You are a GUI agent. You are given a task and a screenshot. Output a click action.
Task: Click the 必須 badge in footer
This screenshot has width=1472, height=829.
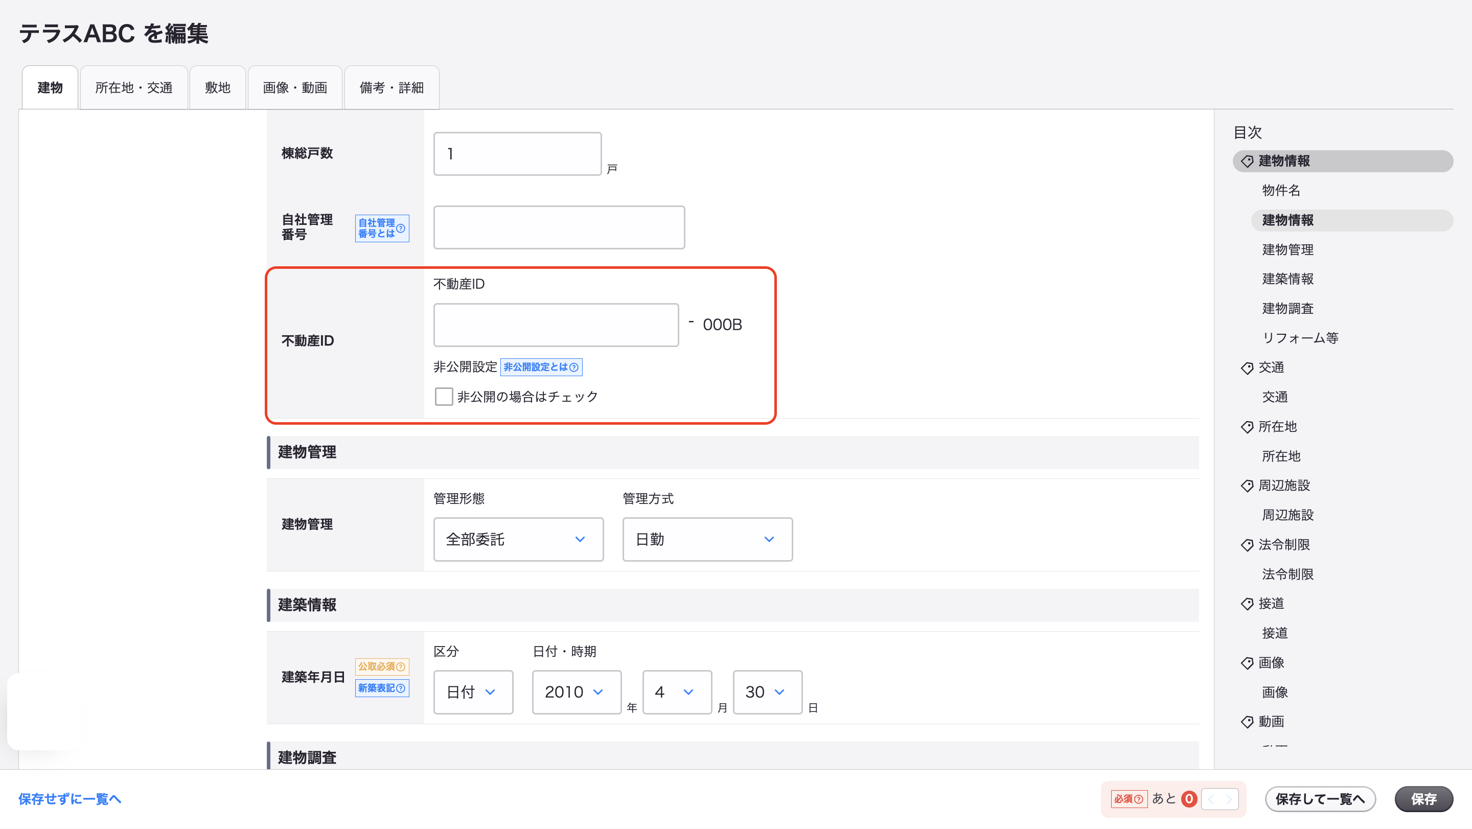pos(1128,799)
